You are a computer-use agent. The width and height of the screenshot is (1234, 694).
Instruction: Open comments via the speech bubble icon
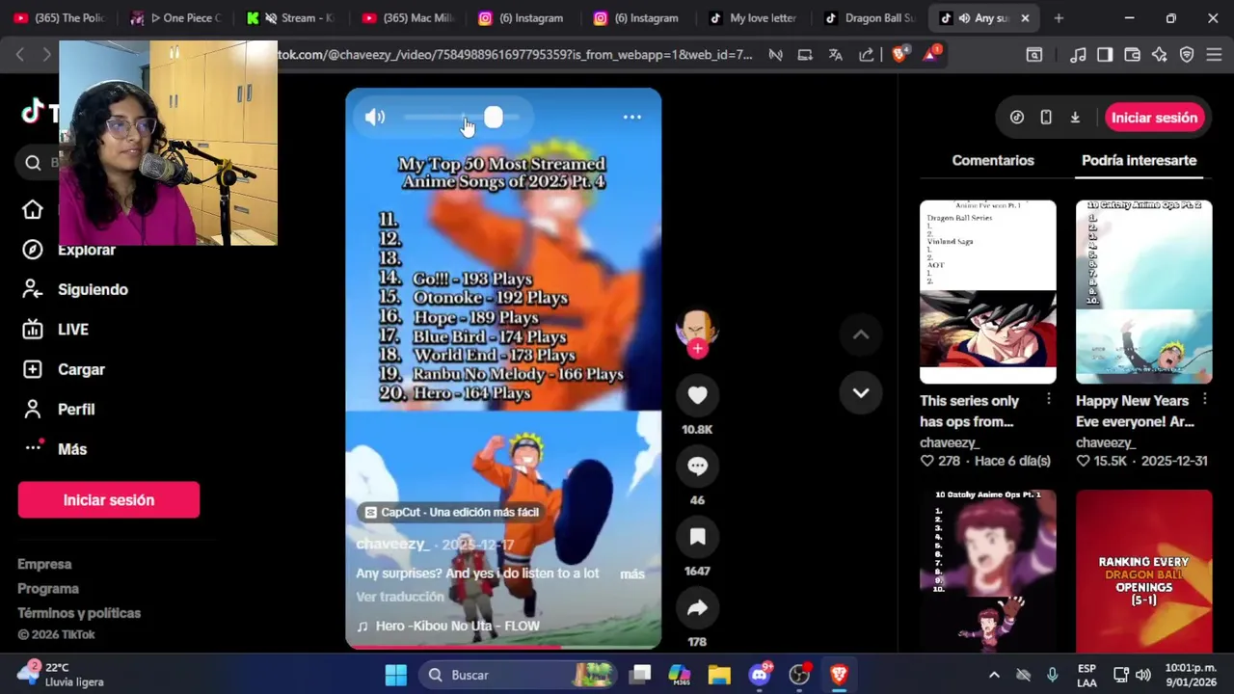point(697,466)
